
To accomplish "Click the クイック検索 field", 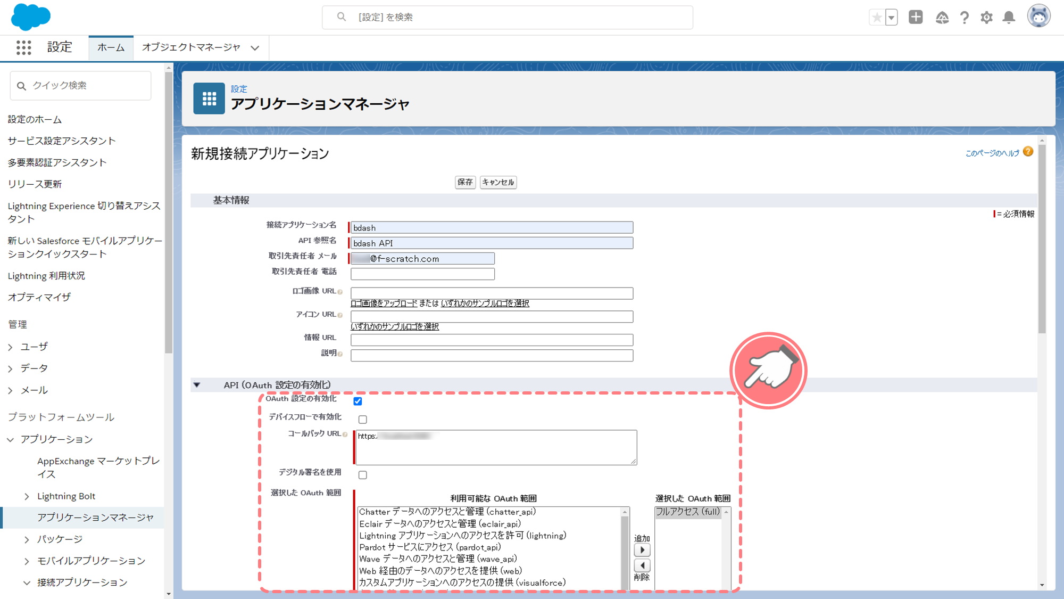I will (x=81, y=86).
